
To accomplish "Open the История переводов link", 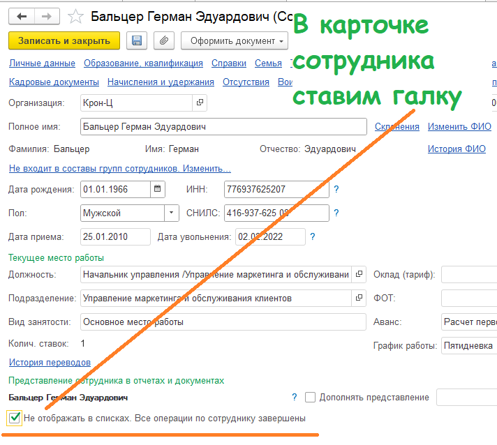I will coord(50,362).
